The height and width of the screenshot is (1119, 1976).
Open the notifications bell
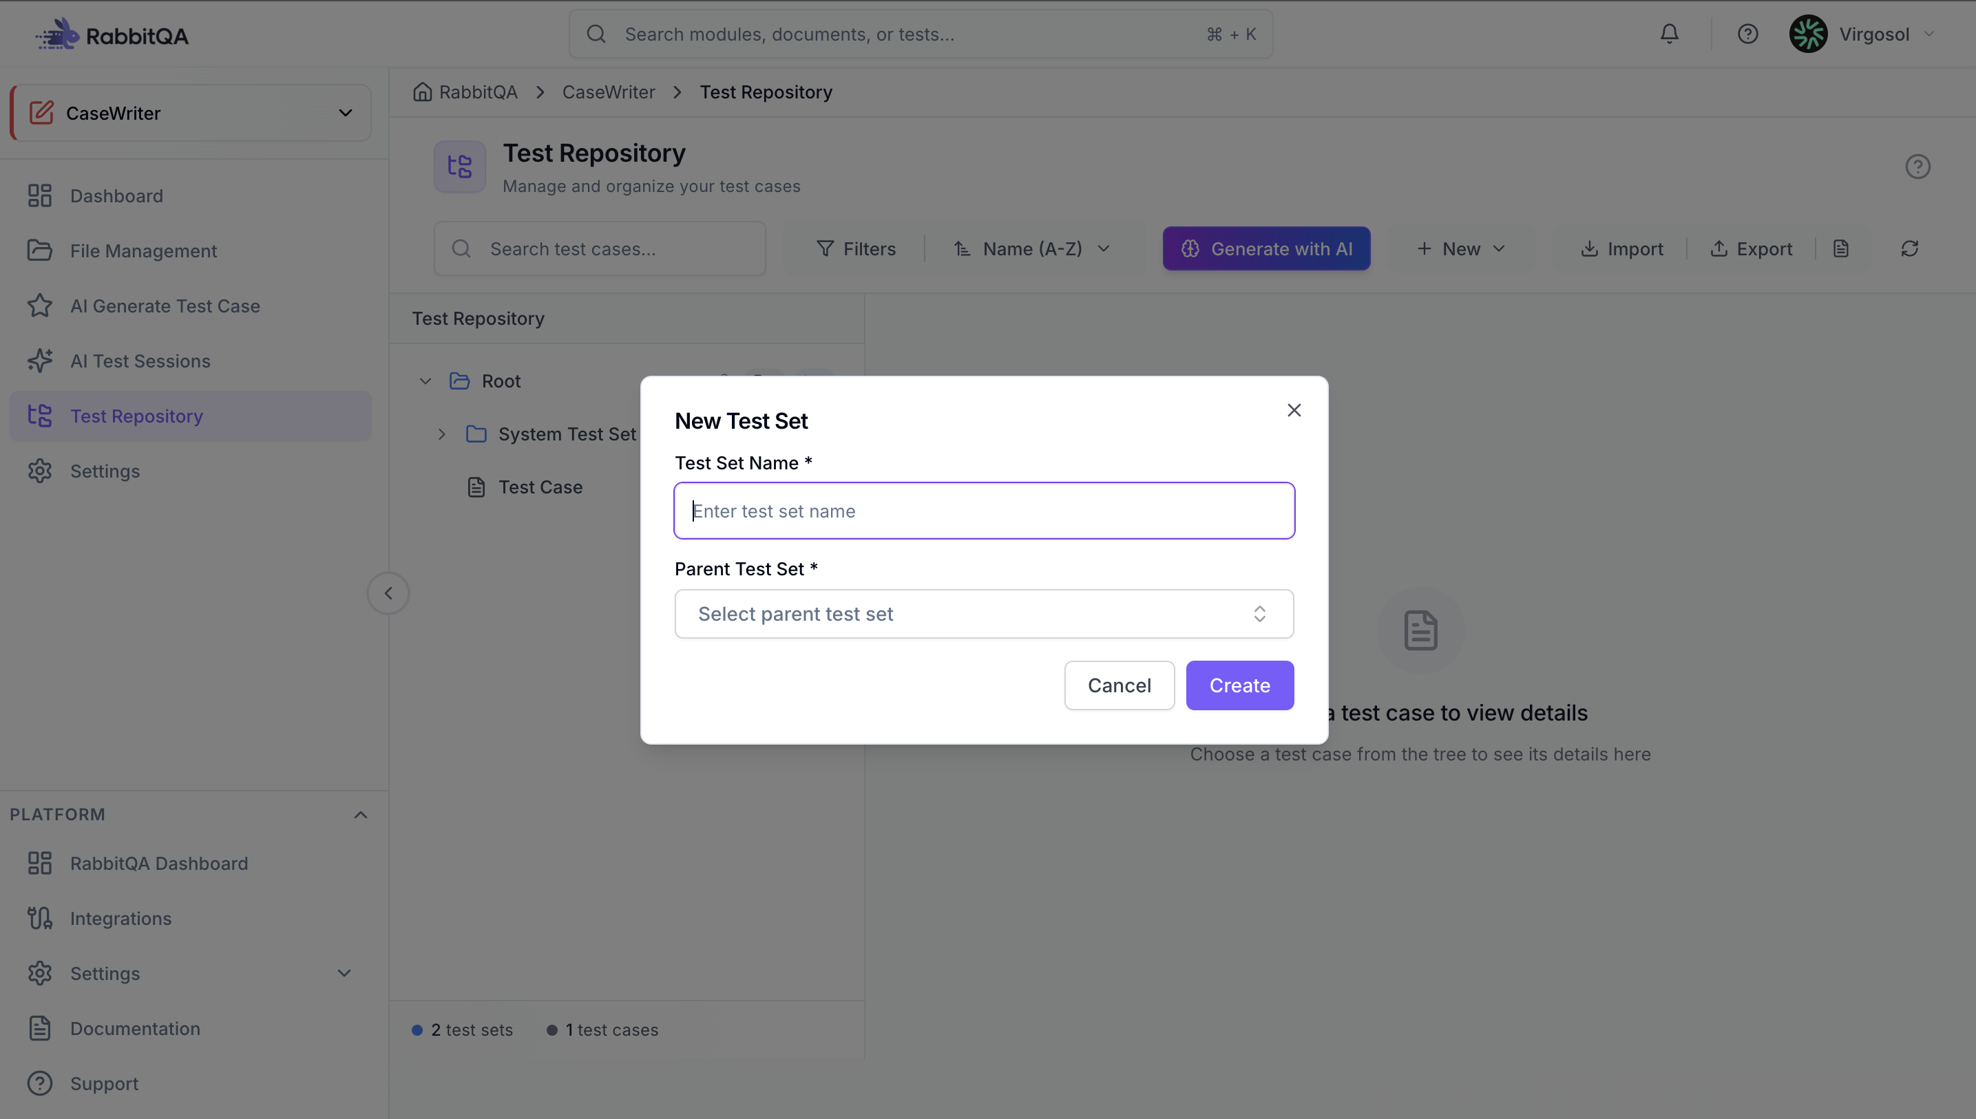point(1669,34)
